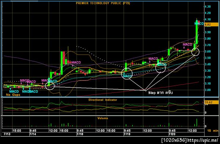Click the 3.70 price axis label
This screenshot has width=220, height=144.
tap(208, 45)
